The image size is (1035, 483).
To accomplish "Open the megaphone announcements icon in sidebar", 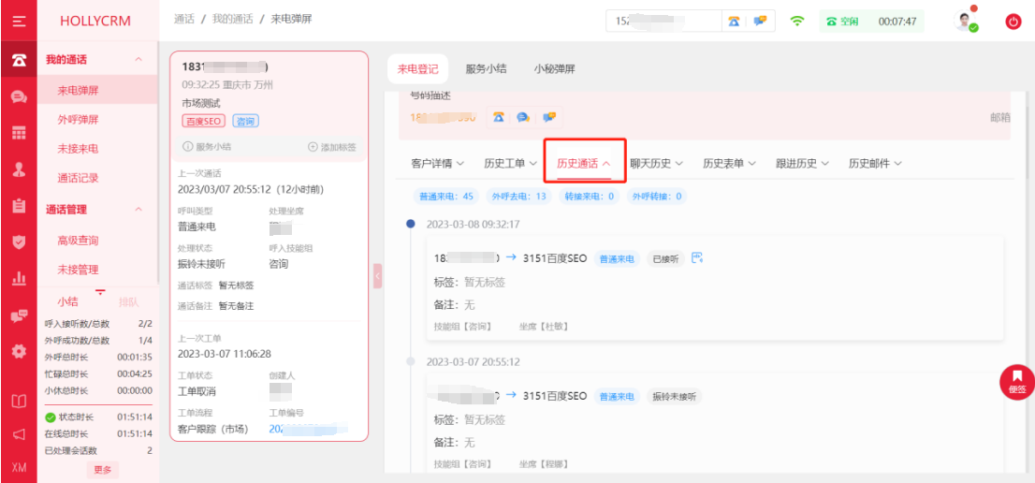I will pyautogui.click(x=19, y=434).
